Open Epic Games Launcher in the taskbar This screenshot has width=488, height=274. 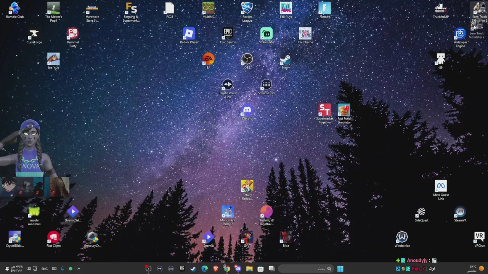click(x=182, y=269)
